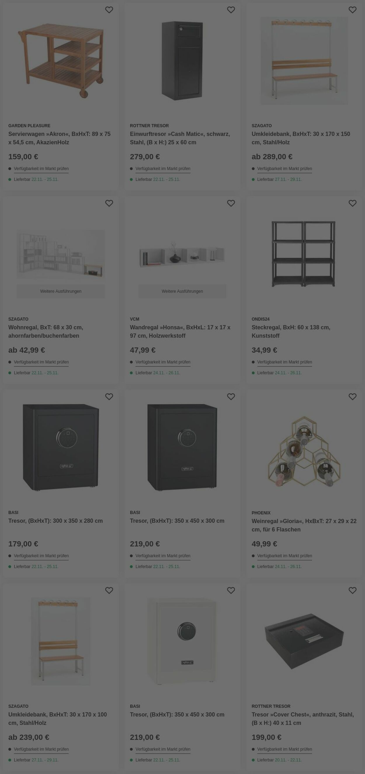Check market availability for Servierwagen Akron
365x774 pixels.
coord(41,169)
